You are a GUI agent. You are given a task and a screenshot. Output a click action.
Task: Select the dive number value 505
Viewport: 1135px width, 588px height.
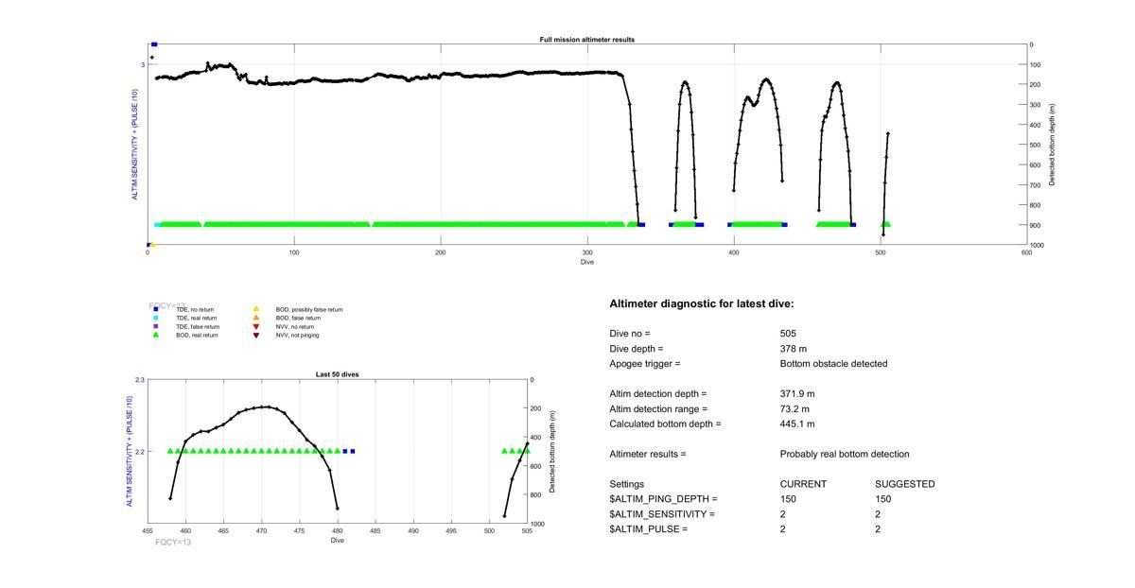788,334
